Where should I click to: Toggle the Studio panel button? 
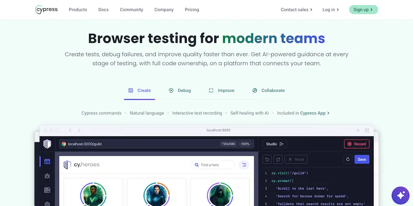pyautogui.click(x=275, y=144)
